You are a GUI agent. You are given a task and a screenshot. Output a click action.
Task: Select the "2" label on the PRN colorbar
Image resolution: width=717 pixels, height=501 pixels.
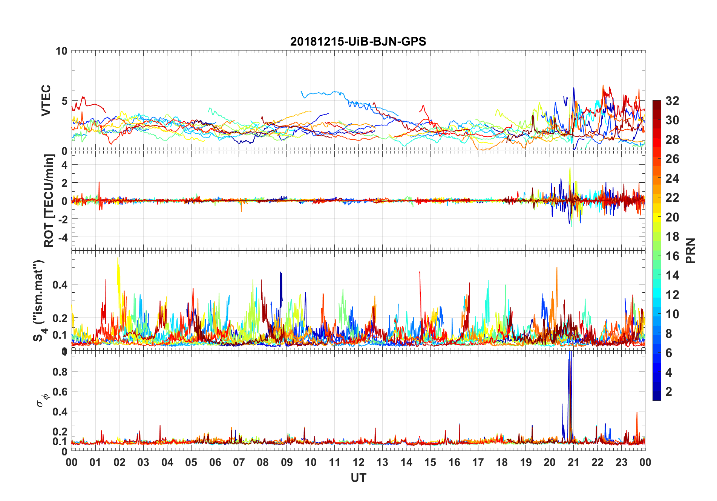pyautogui.click(x=669, y=391)
